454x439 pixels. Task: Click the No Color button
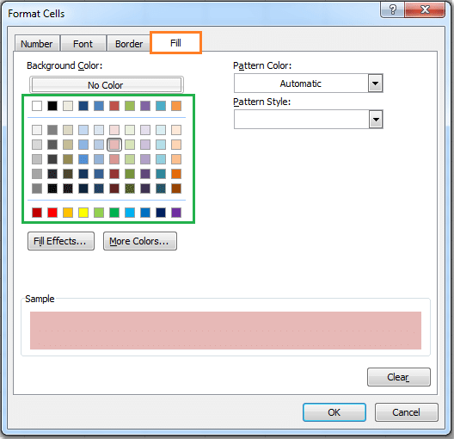(107, 85)
